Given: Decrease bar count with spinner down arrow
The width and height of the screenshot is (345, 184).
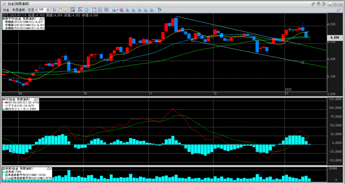Looking at the screenshot, I should tap(48, 11).
